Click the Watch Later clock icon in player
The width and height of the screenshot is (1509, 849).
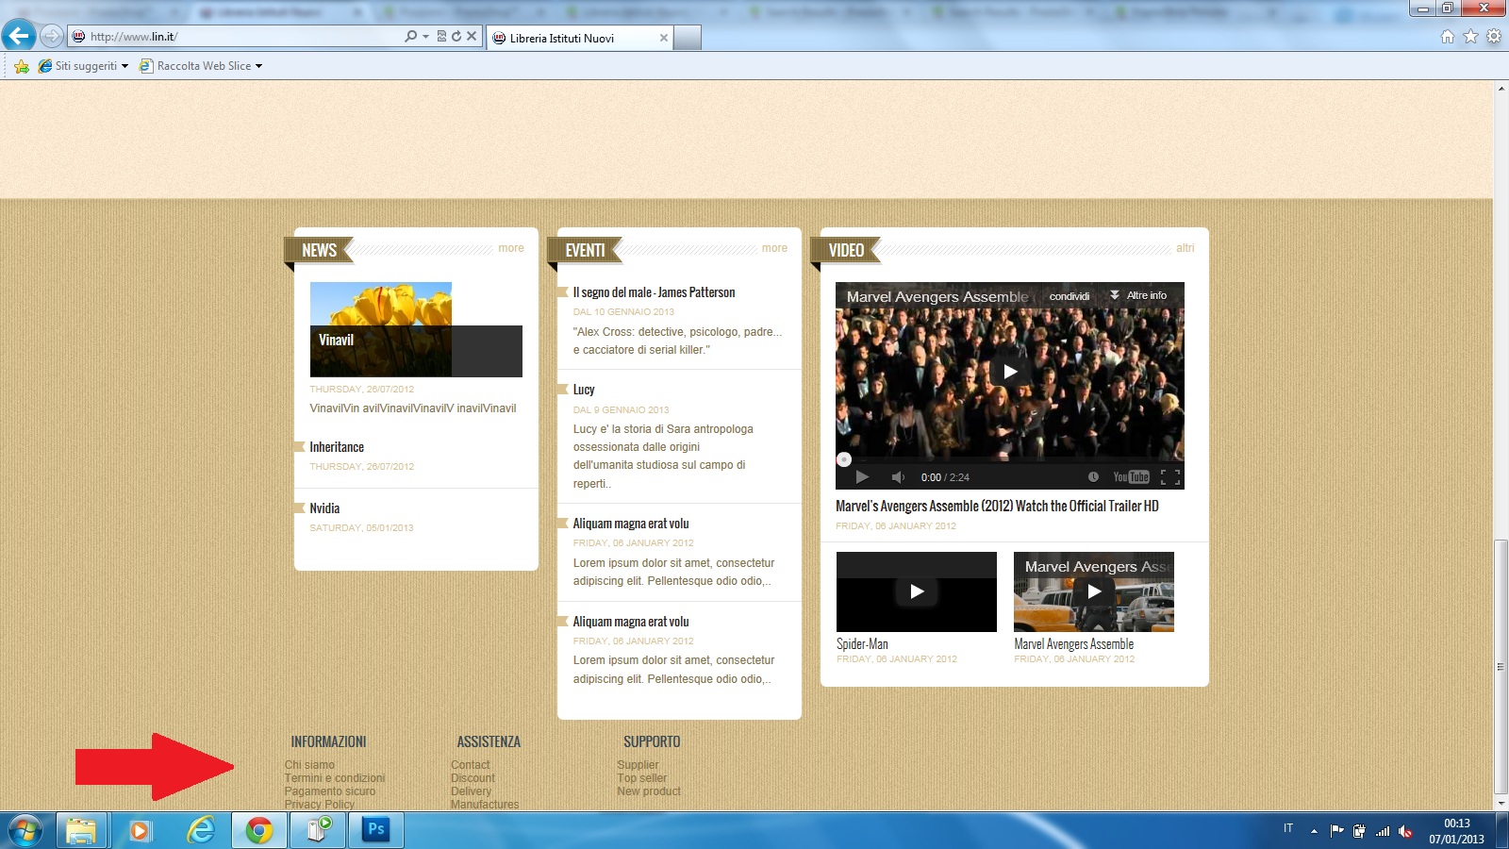[x=1093, y=477]
